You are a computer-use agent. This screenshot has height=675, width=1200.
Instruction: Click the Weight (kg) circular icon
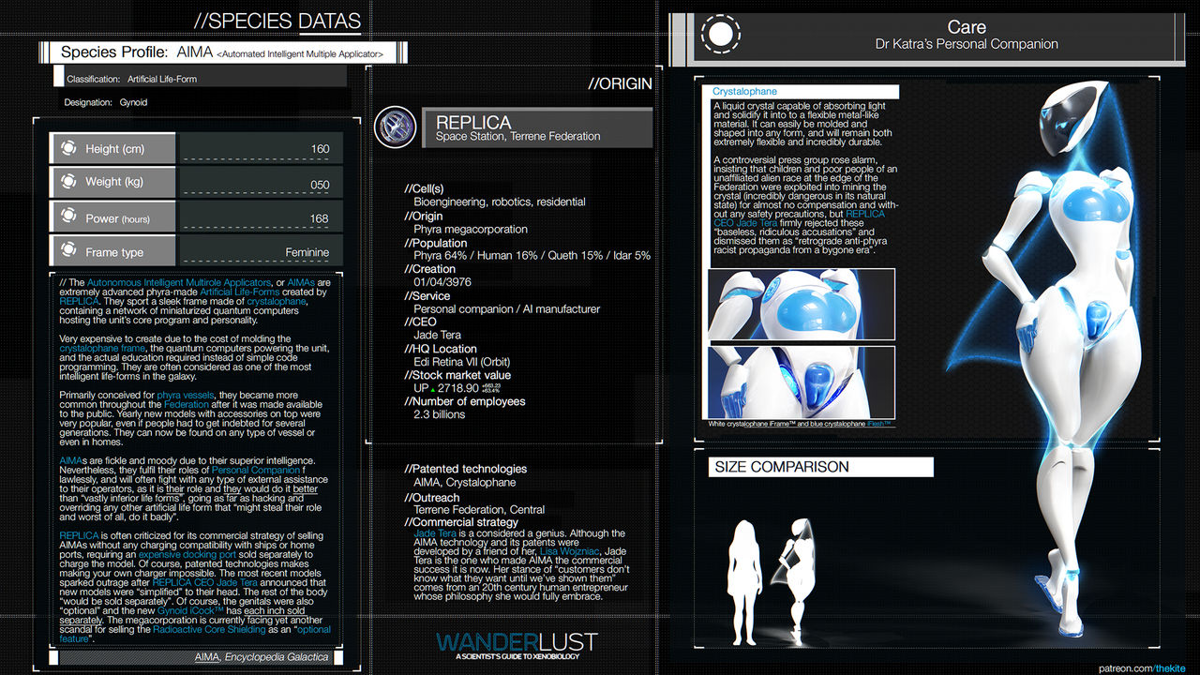[x=68, y=181]
